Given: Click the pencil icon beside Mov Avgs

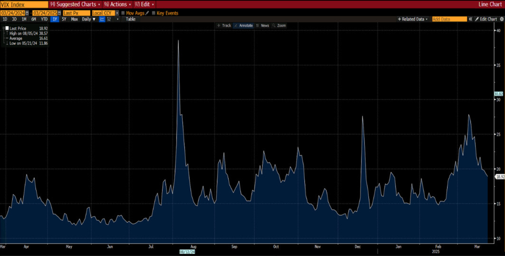Looking at the screenshot, I should [147, 13].
